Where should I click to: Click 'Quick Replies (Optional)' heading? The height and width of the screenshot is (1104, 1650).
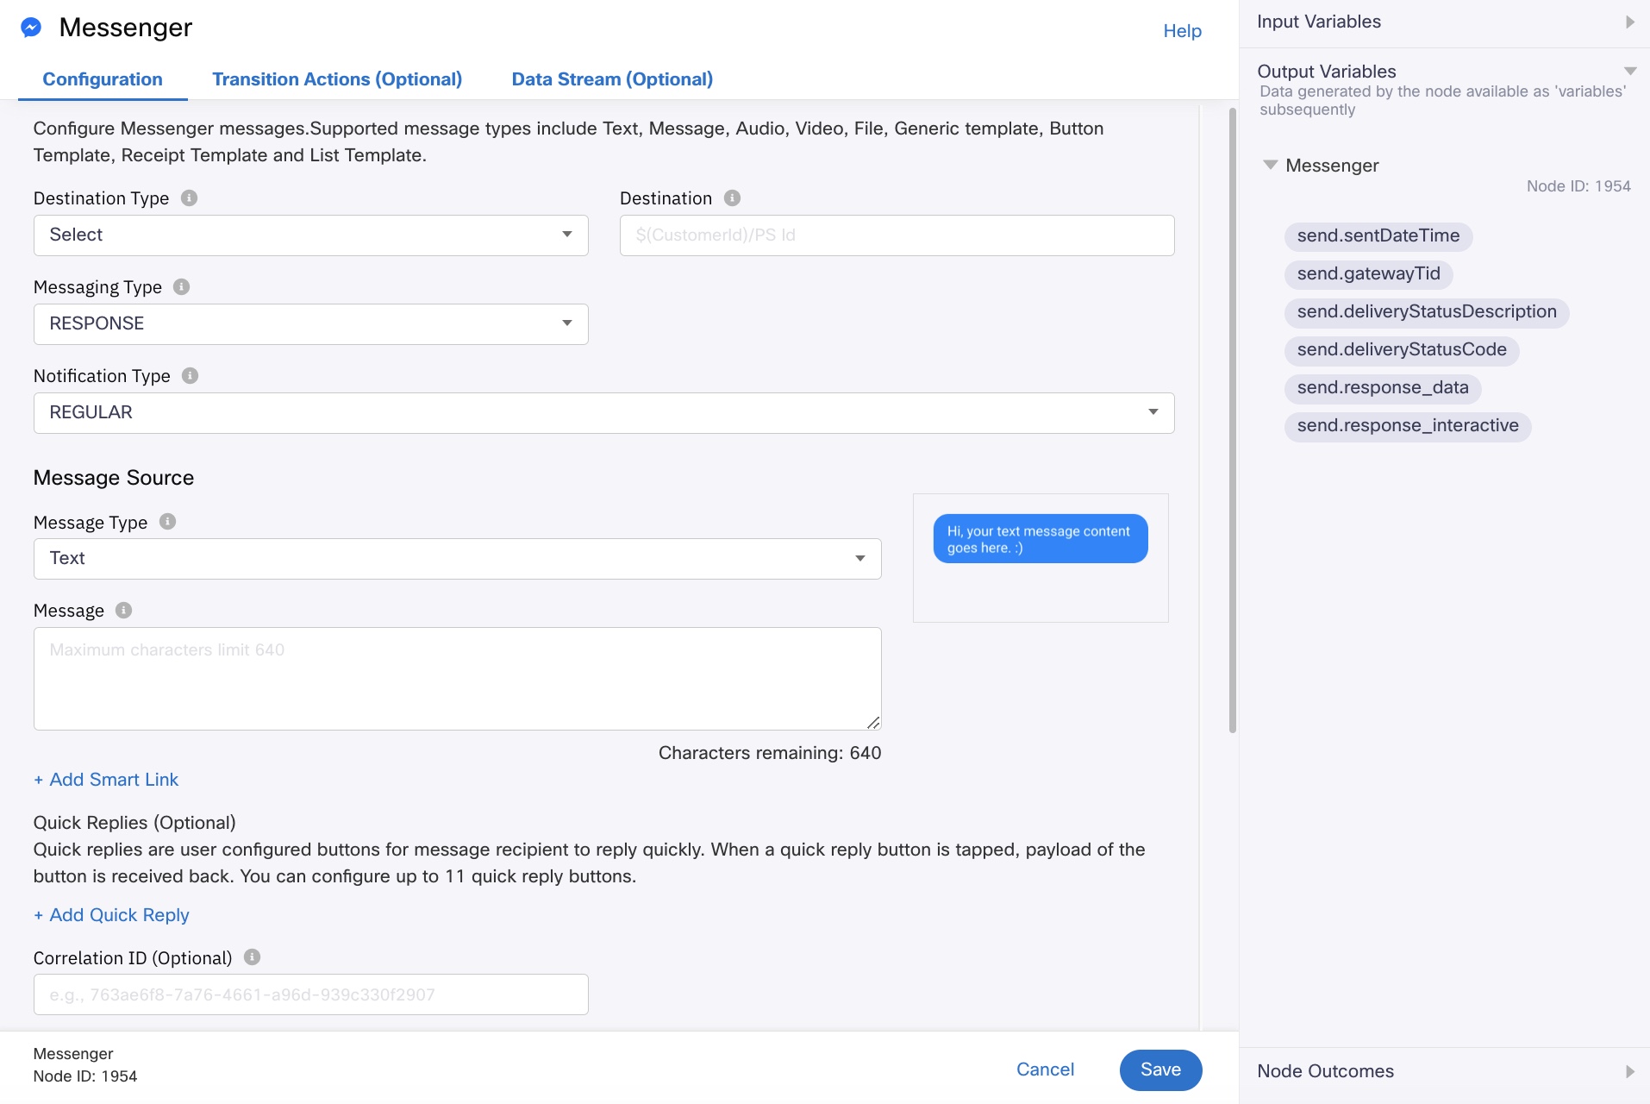click(134, 823)
